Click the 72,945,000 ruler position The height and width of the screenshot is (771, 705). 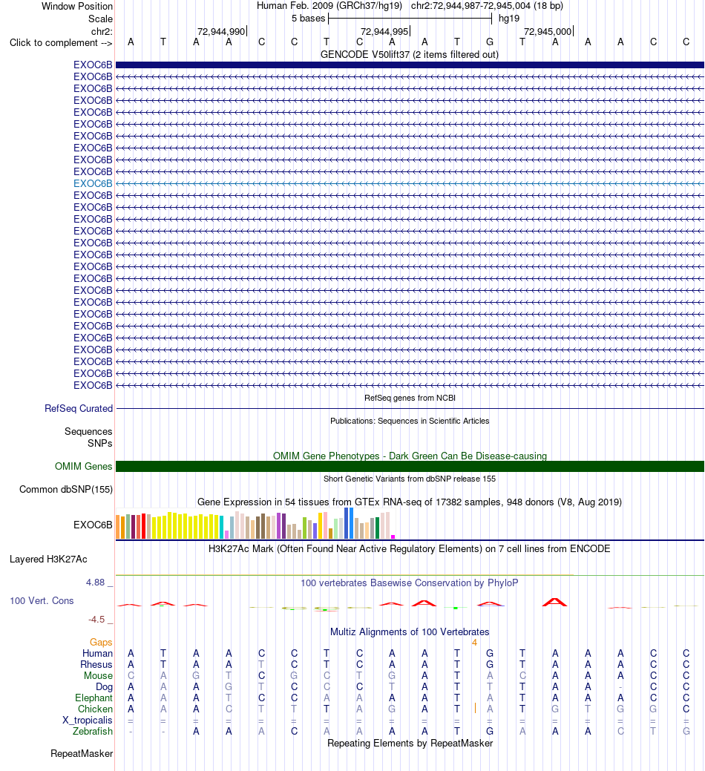pyautogui.click(x=548, y=31)
